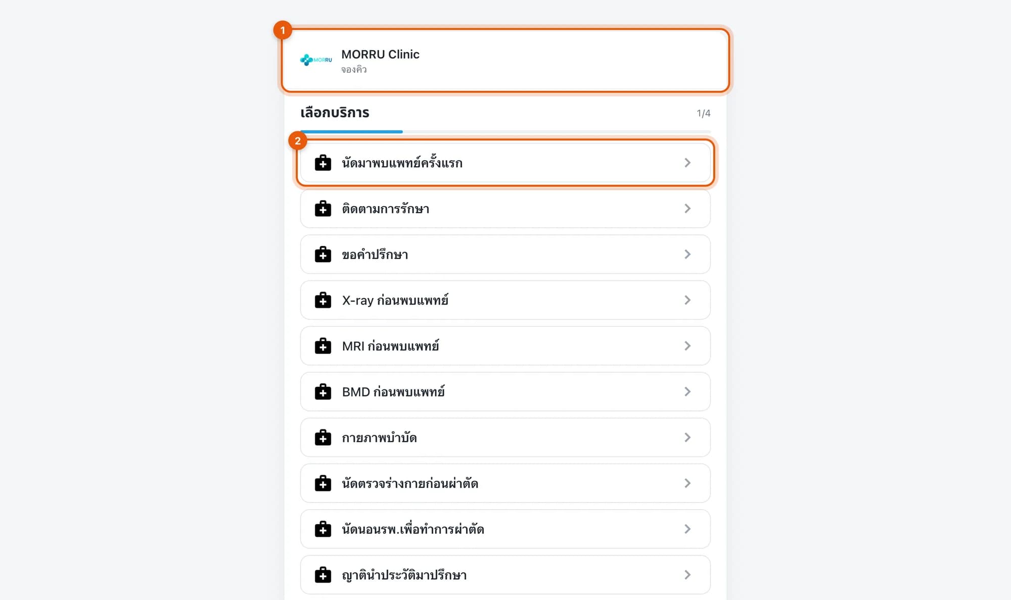Viewport: 1011px width, 600px height.
Task: Click medical kit icon beside กายภาพบำบัด
Action: point(323,437)
